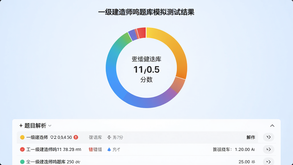Click the red segment at the donut top
Screen dimensions: 293x165
pos(141,33)
